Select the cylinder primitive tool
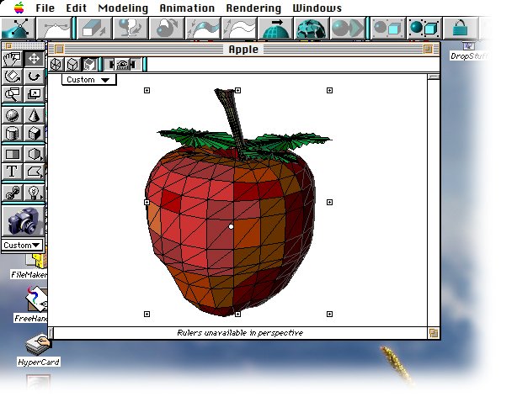Viewport: 517px width, 402px height. tap(13, 134)
